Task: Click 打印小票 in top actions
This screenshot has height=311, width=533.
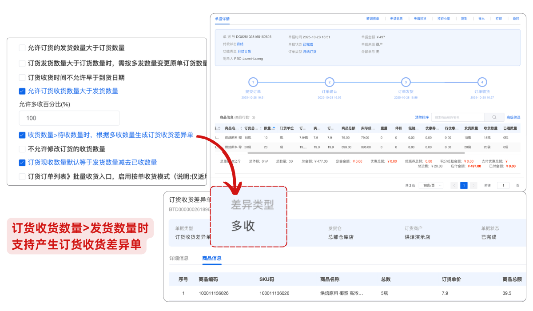Action: tap(443, 19)
